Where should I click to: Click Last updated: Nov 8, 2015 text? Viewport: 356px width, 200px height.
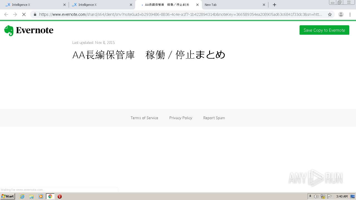[x=93, y=42]
